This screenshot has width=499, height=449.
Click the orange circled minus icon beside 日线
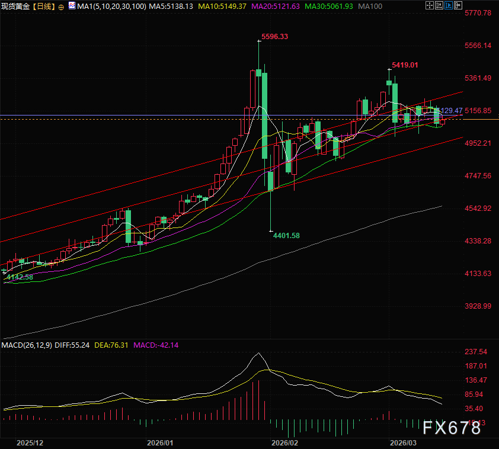pos(62,7)
